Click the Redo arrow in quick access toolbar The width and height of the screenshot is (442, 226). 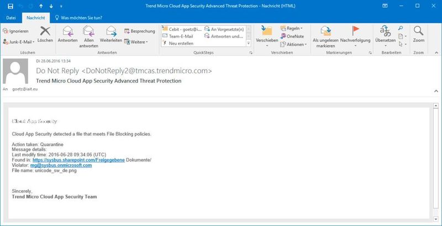tap(30, 6)
